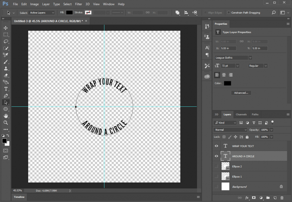Click the Add layer mask icon
This screenshot has height=202, width=292.
click(x=254, y=197)
